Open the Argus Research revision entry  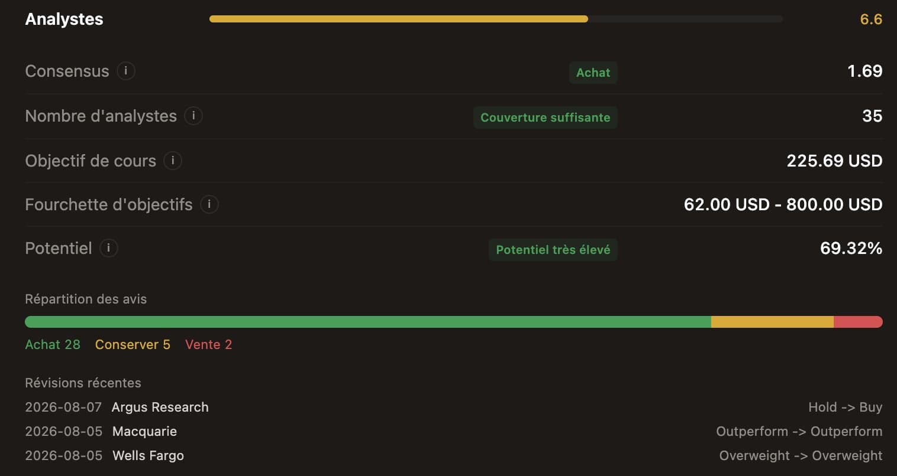(x=454, y=407)
